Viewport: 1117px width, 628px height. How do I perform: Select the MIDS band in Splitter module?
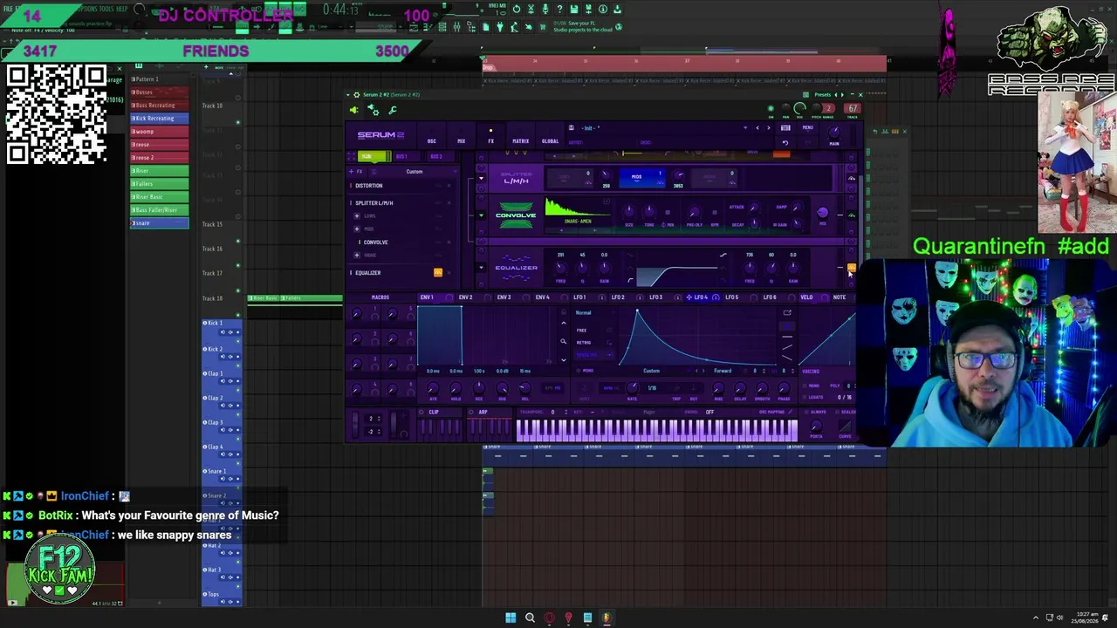pos(641,179)
